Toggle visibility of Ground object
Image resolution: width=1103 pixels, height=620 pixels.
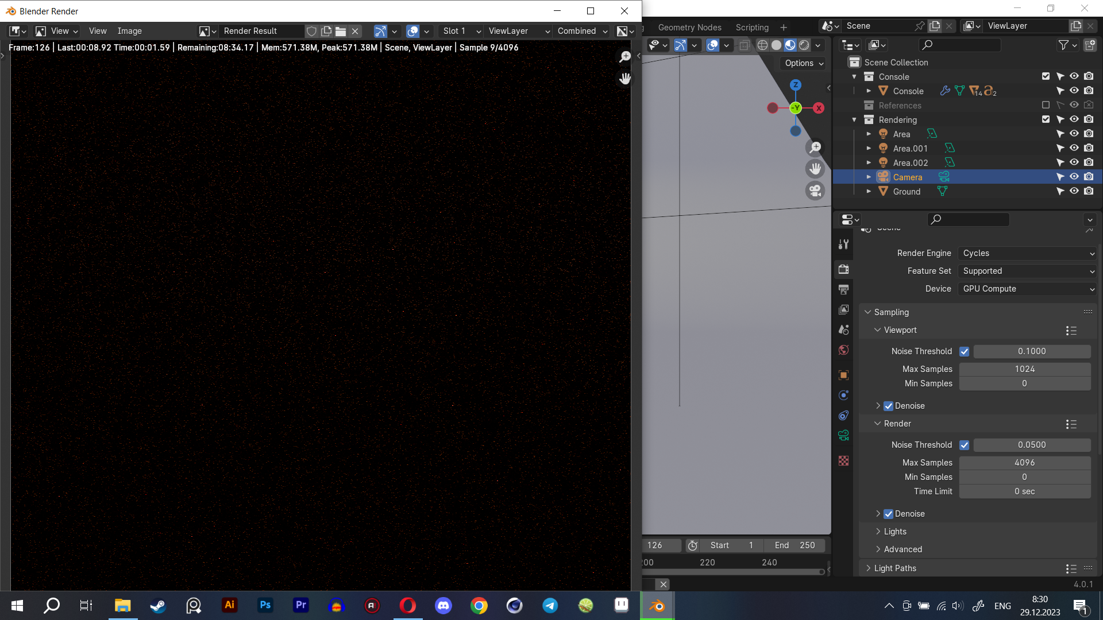pyautogui.click(x=1074, y=191)
